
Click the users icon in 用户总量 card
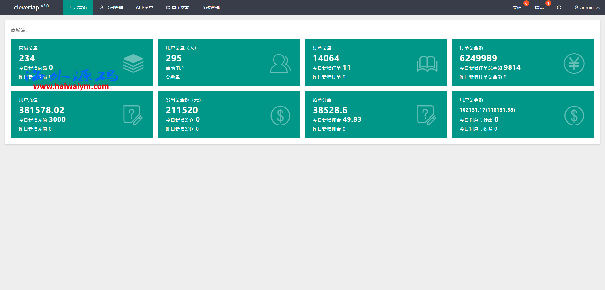click(x=280, y=64)
